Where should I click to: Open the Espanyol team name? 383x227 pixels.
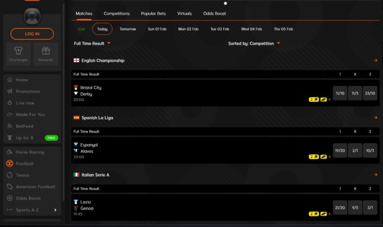(x=89, y=145)
